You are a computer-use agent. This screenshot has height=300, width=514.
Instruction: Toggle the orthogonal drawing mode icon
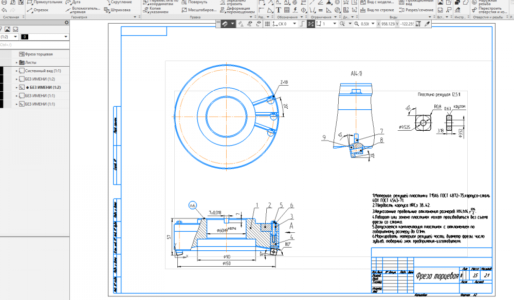click(302, 24)
